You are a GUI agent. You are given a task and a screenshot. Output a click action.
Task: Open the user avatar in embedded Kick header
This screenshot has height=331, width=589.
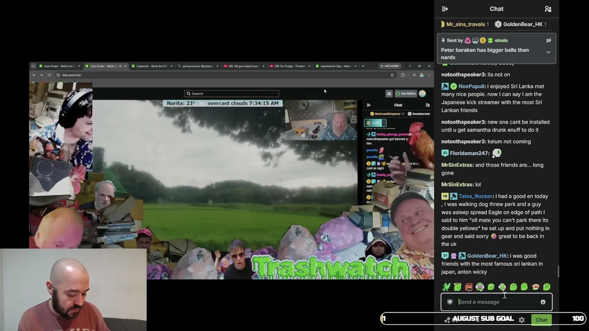[x=422, y=94]
